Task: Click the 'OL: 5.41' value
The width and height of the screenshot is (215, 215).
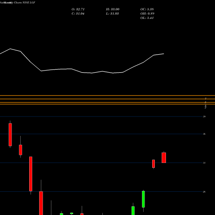Action: (x=147, y=18)
